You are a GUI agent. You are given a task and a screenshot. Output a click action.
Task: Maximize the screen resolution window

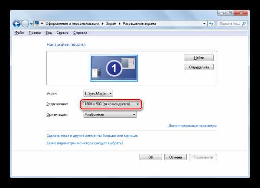(230, 13)
